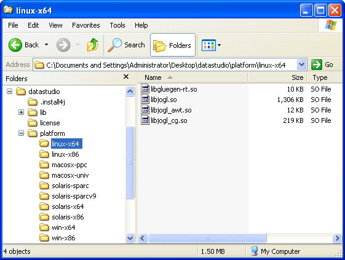Expand the lib folder node
Viewport: 345px width, 260px height.
tap(21, 112)
